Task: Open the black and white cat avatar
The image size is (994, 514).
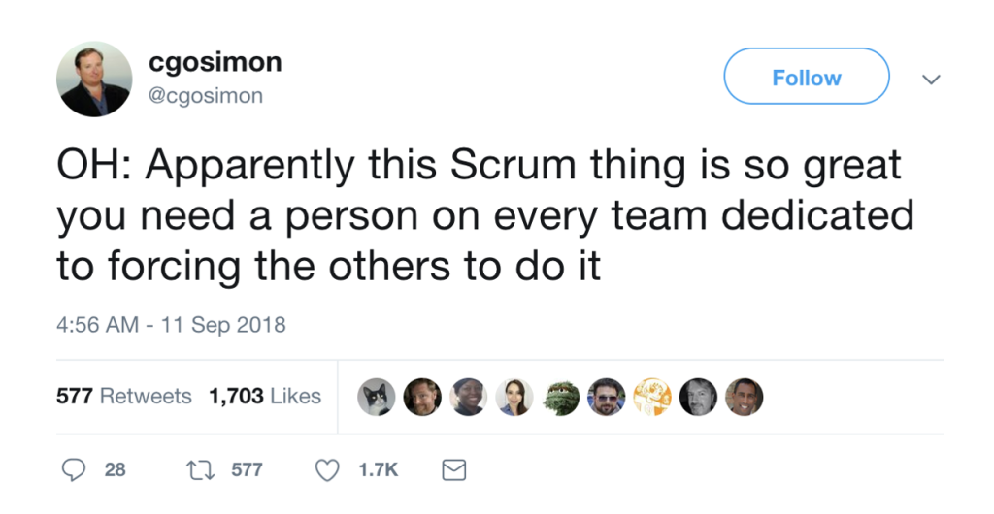Action: [x=377, y=397]
